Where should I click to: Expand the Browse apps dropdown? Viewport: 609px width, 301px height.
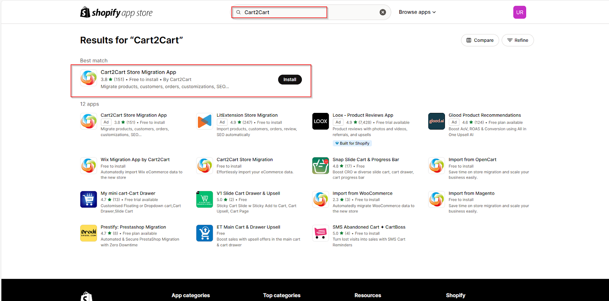point(417,12)
